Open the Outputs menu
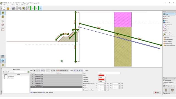This screenshot has width=176, height=99. tap(18, 5)
